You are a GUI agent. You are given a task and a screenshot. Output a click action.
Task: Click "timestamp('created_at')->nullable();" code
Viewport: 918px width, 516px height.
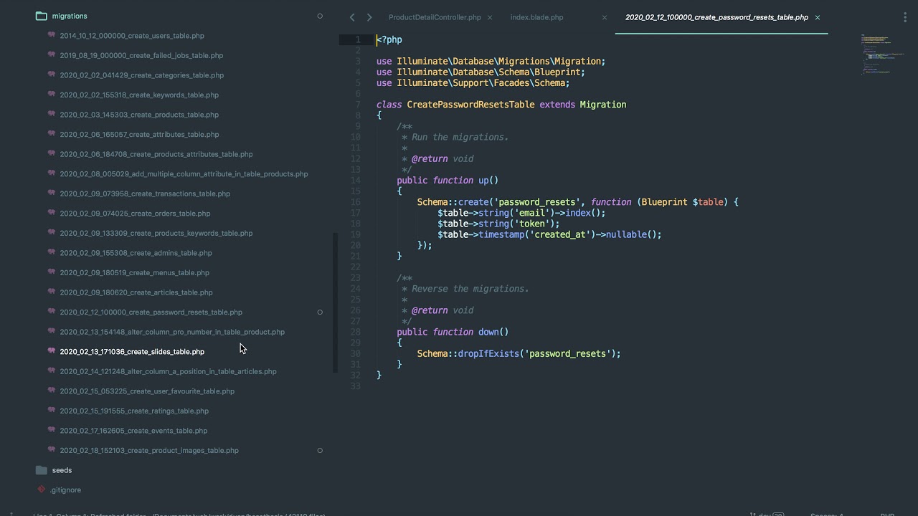tap(570, 234)
